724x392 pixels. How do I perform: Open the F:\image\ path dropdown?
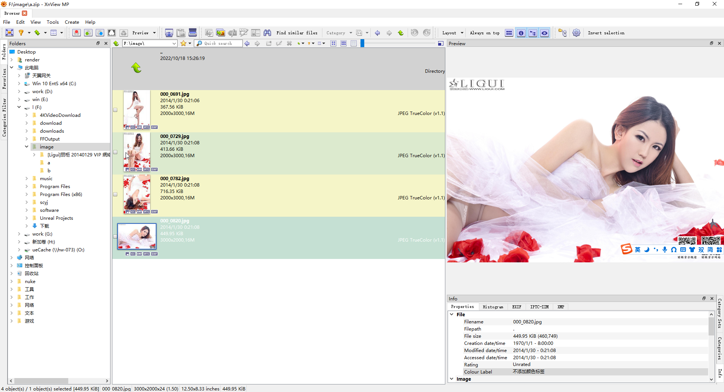click(174, 44)
